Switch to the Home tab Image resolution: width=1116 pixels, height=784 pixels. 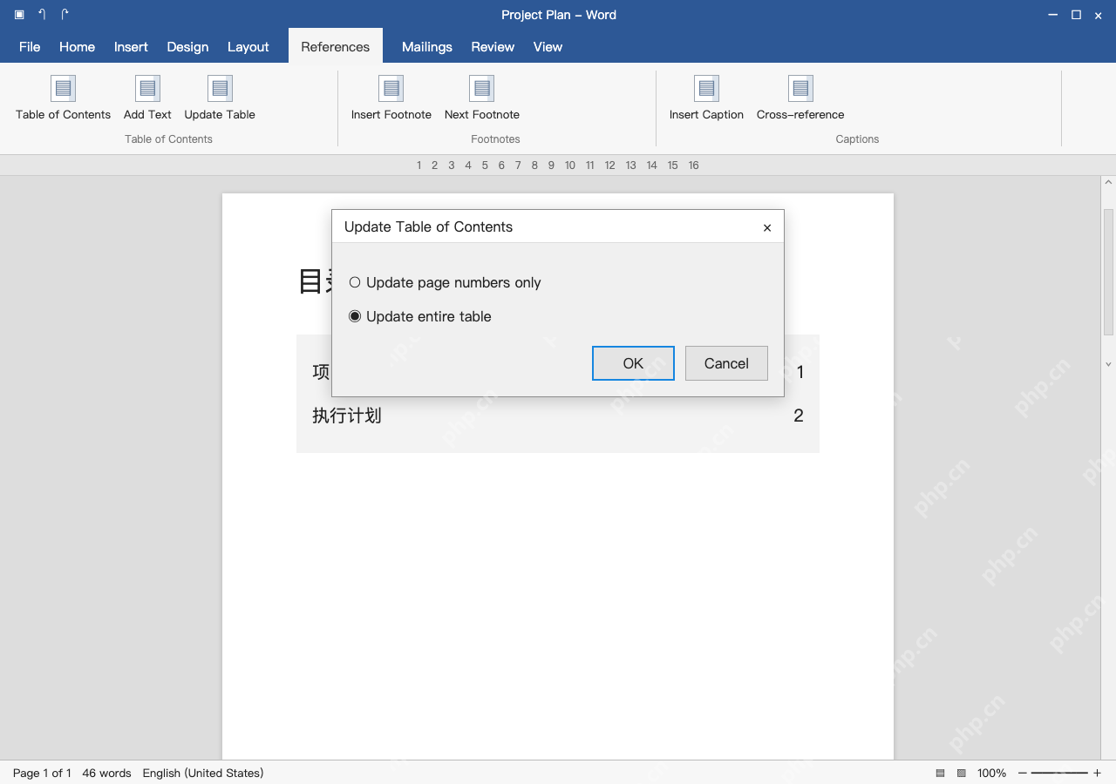pyautogui.click(x=77, y=47)
